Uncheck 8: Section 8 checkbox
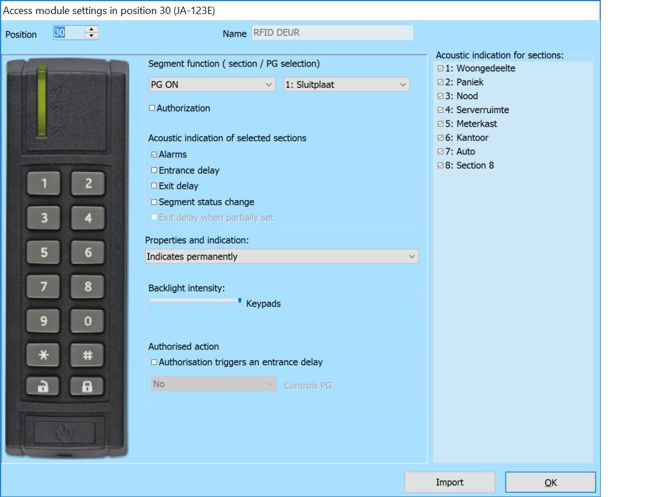This screenshot has width=645, height=497. [441, 165]
